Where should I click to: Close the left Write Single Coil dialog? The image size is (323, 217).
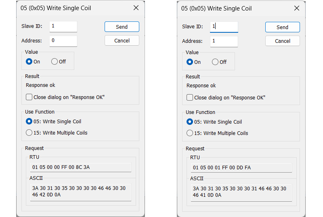[x=136, y=8]
